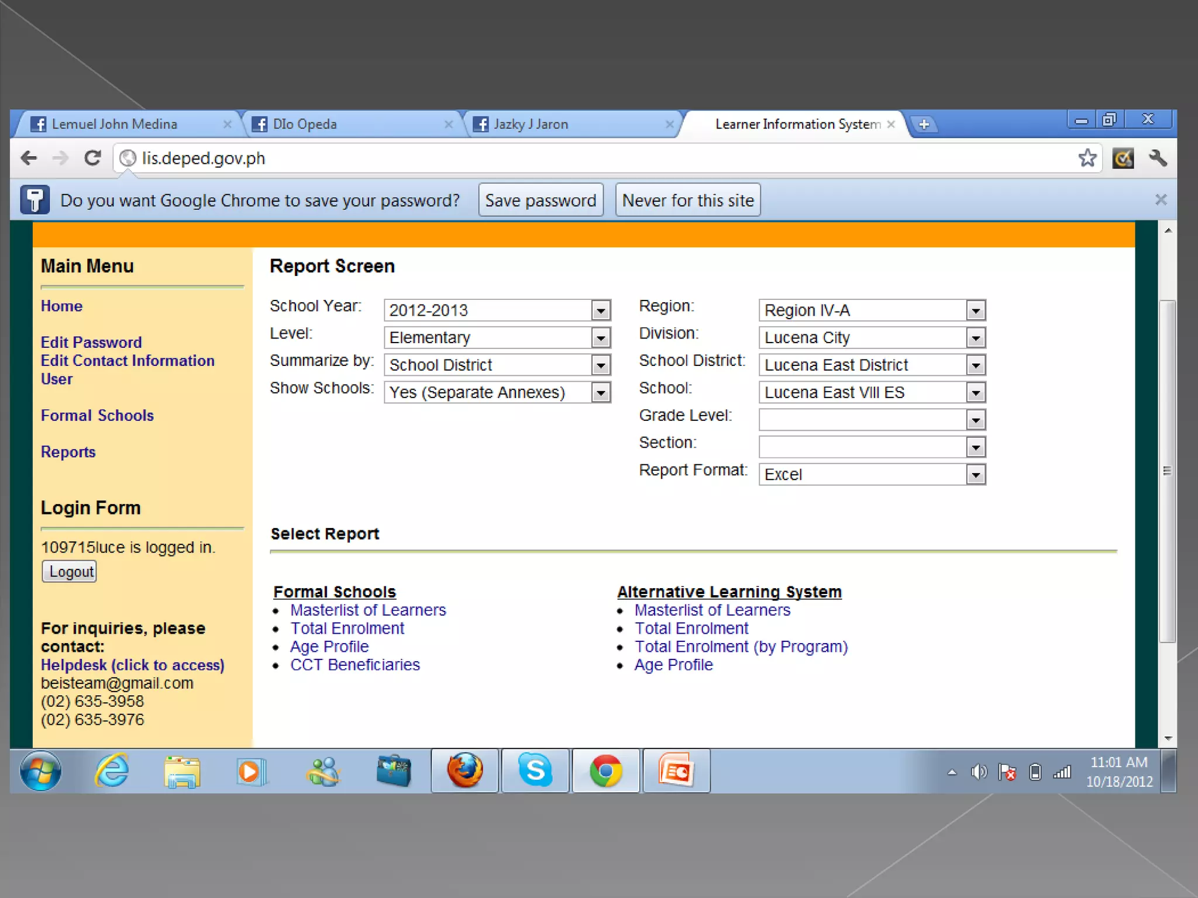This screenshot has height=898, width=1198.
Task: Close the Jazky J Jaron tab
Action: tap(670, 125)
